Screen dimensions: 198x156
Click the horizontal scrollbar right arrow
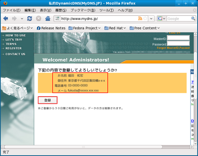(192, 147)
